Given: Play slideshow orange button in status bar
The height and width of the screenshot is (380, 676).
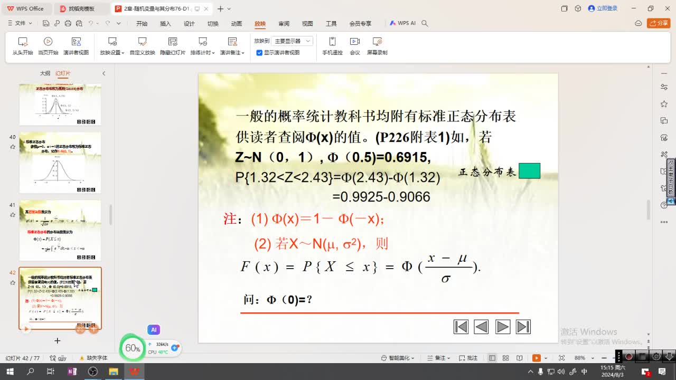Looking at the screenshot, I should coord(537,358).
